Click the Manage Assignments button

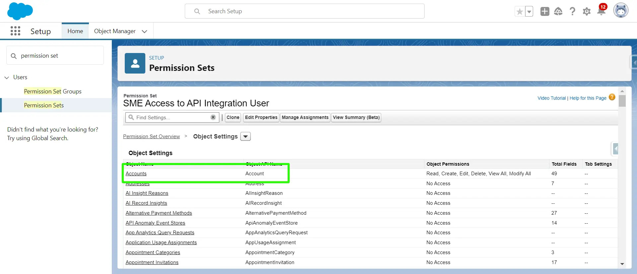pyautogui.click(x=305, y=117)
